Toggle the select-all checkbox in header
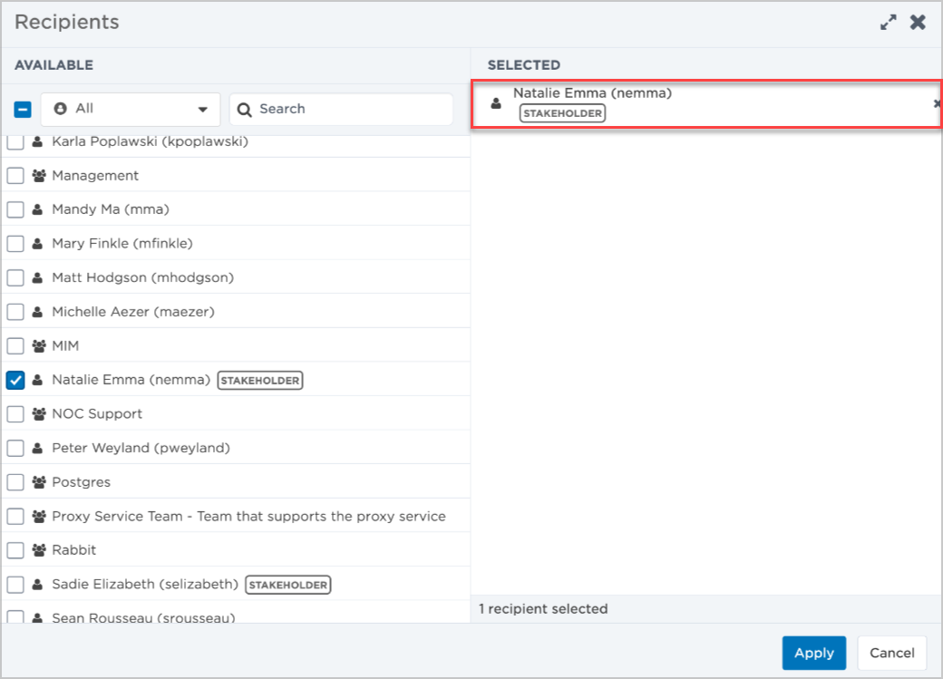The image size is (943, 679). (x=24, y=109)
